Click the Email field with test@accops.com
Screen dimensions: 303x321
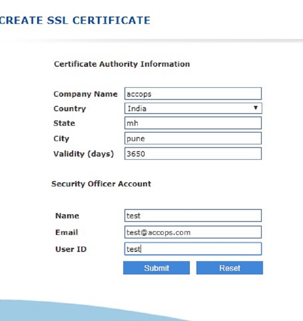click(x=193, y=232)
